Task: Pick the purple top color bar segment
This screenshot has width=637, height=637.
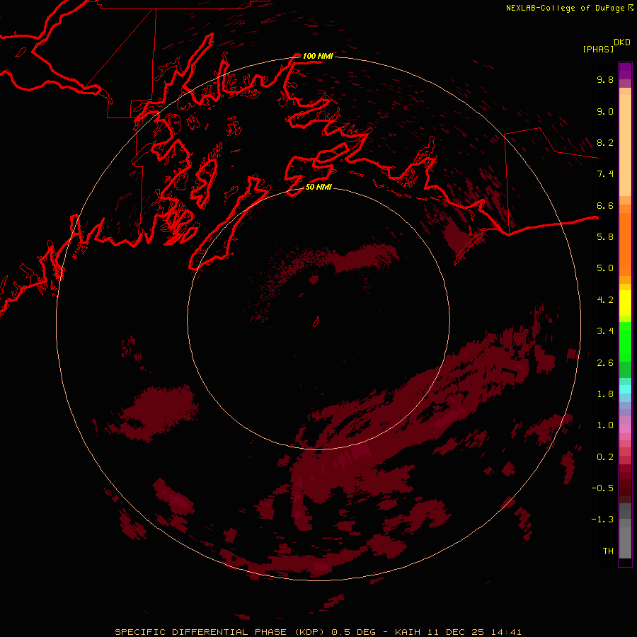Action: [x=625, y=71]
